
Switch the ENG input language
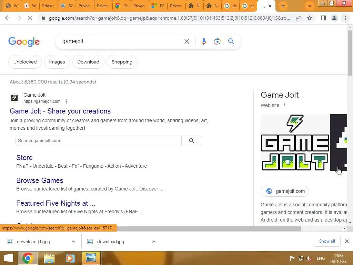pyautogui.click(x=321, y=258)
